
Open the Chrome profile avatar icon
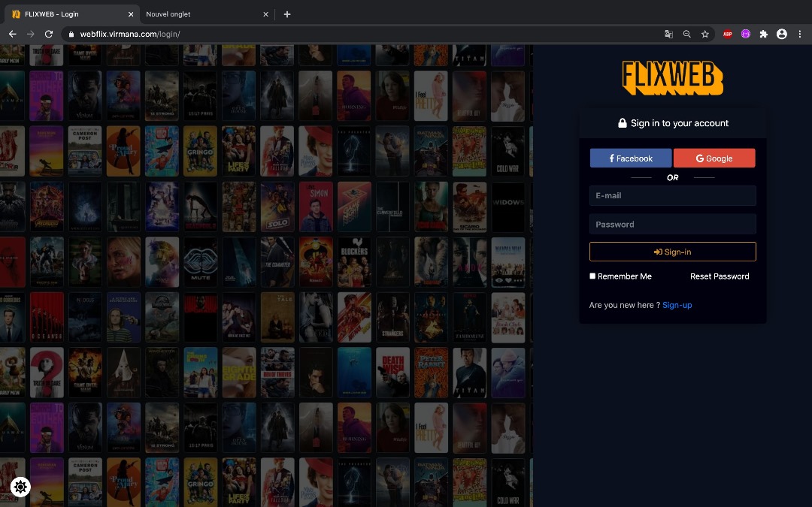tap(782, 34)
